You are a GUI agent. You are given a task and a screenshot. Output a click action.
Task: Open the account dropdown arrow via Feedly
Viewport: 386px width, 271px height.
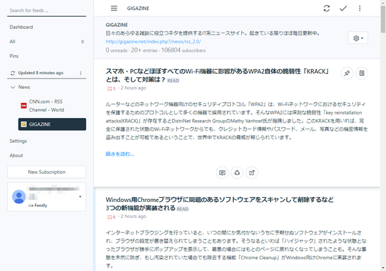click(x=80, y=197)
